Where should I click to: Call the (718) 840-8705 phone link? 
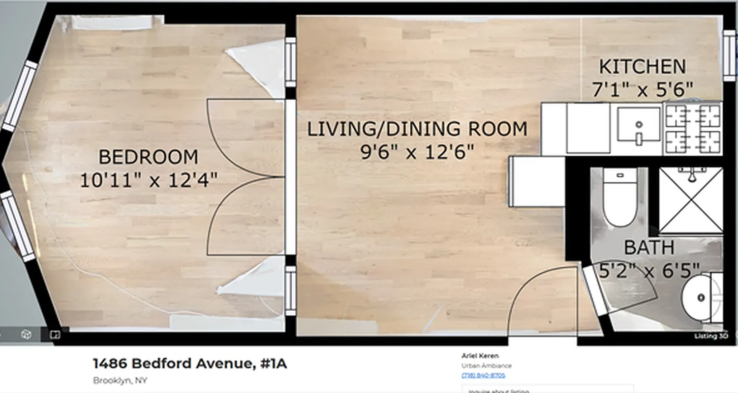483,374
